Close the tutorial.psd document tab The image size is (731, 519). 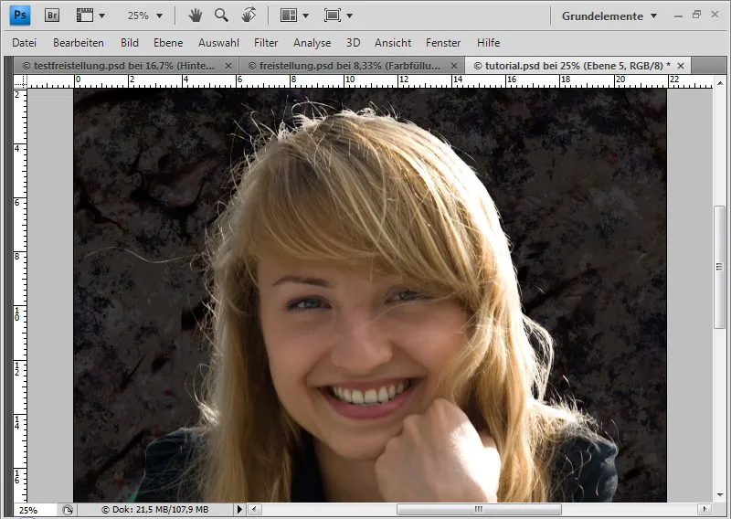click(679, 66)
